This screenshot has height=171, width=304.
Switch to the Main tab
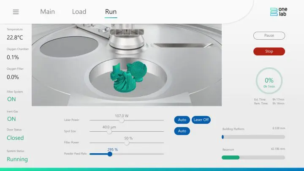click(x=47, y=12)
